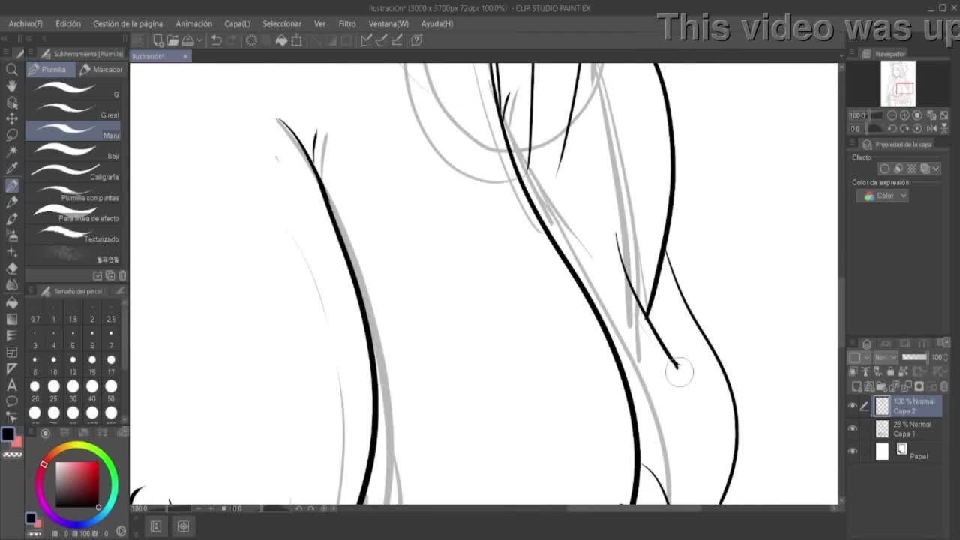960x540 pixels.
Task: Open the Filtro menu
Action: click(x=346, y=23)
